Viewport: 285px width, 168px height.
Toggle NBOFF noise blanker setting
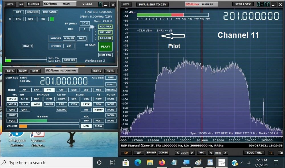99,110
